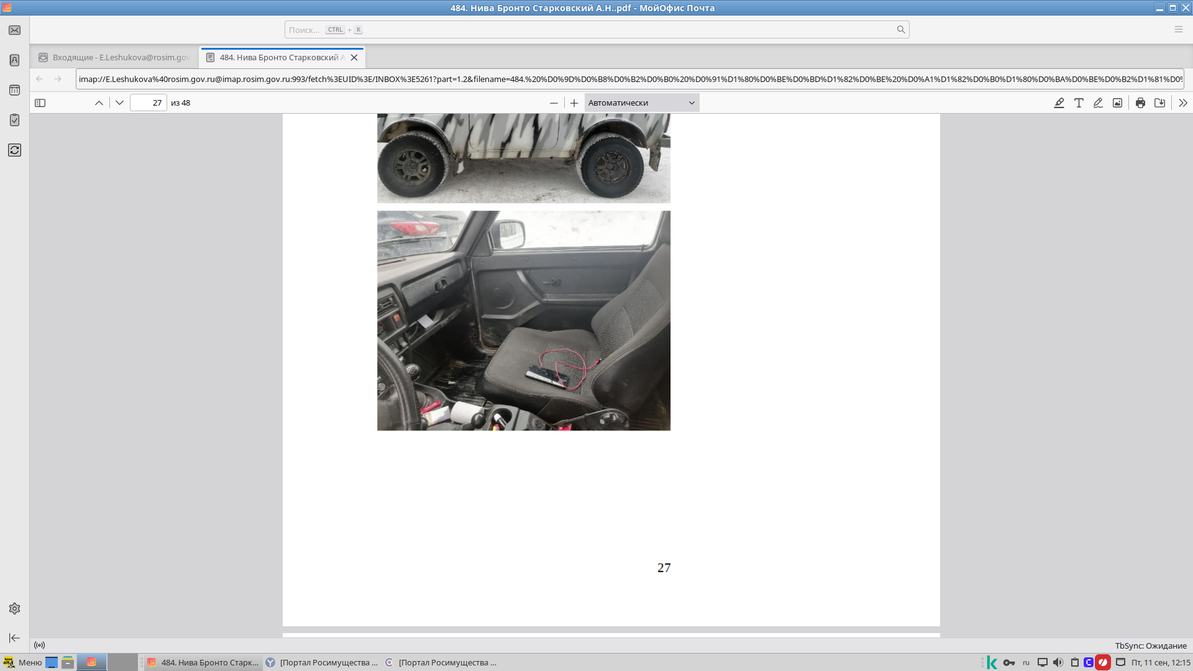This screenshot has width=1193, height=671.
Task: Toggle the PDF sidebar panel
Action: [x=40, y=103]
